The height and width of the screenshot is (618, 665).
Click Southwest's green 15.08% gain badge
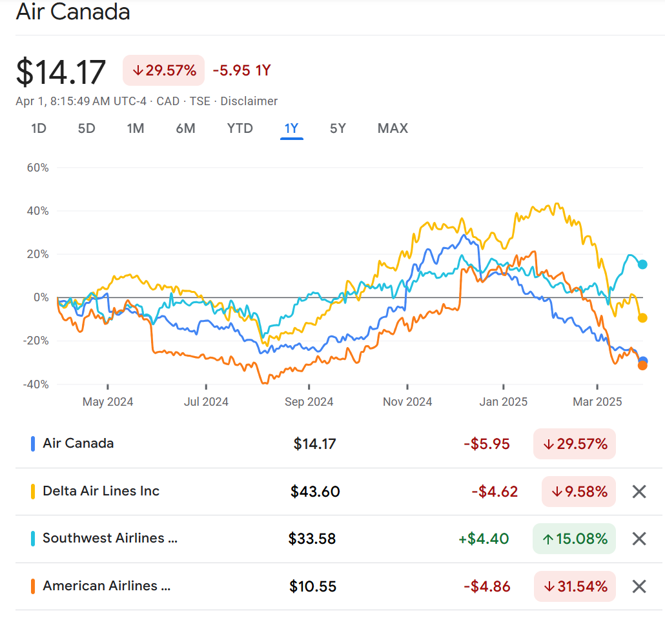[x=575, y=539]
